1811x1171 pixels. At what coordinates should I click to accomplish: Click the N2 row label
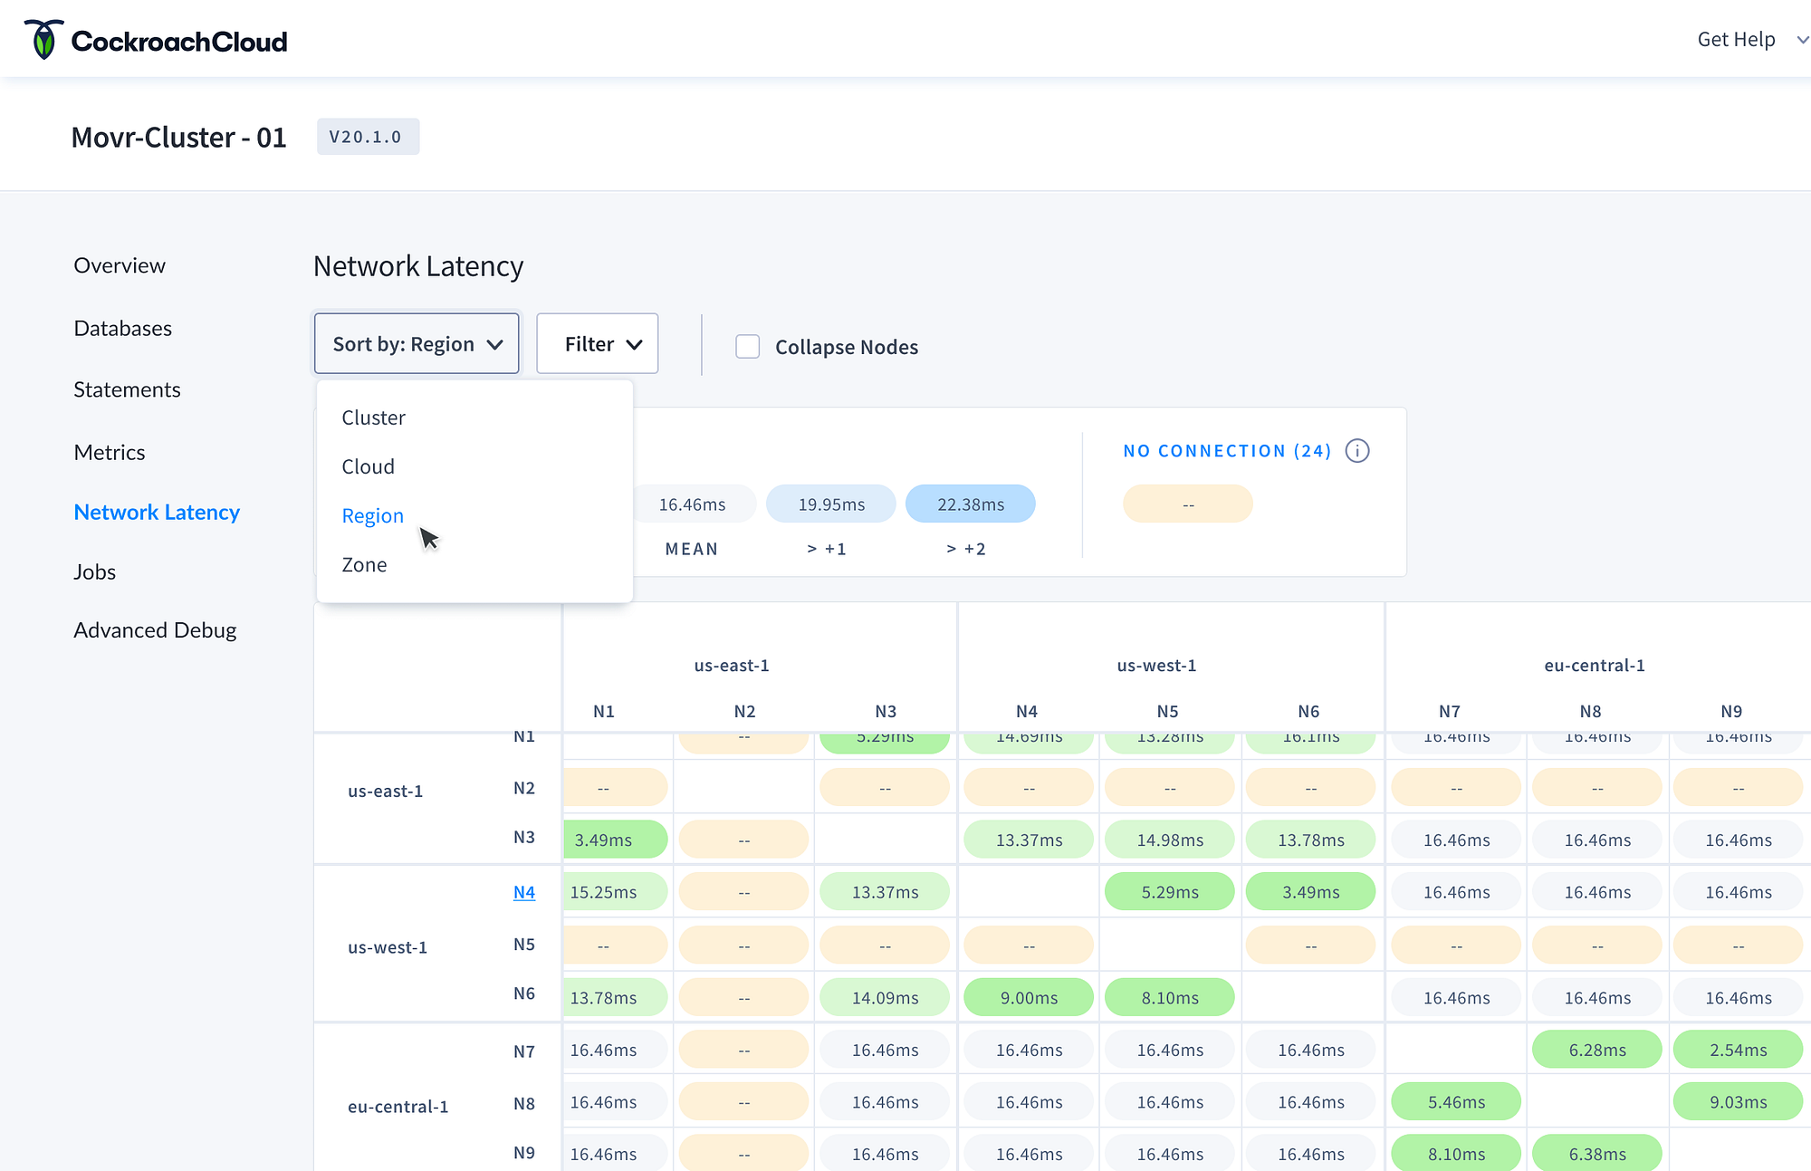click(x=524, y=788)
